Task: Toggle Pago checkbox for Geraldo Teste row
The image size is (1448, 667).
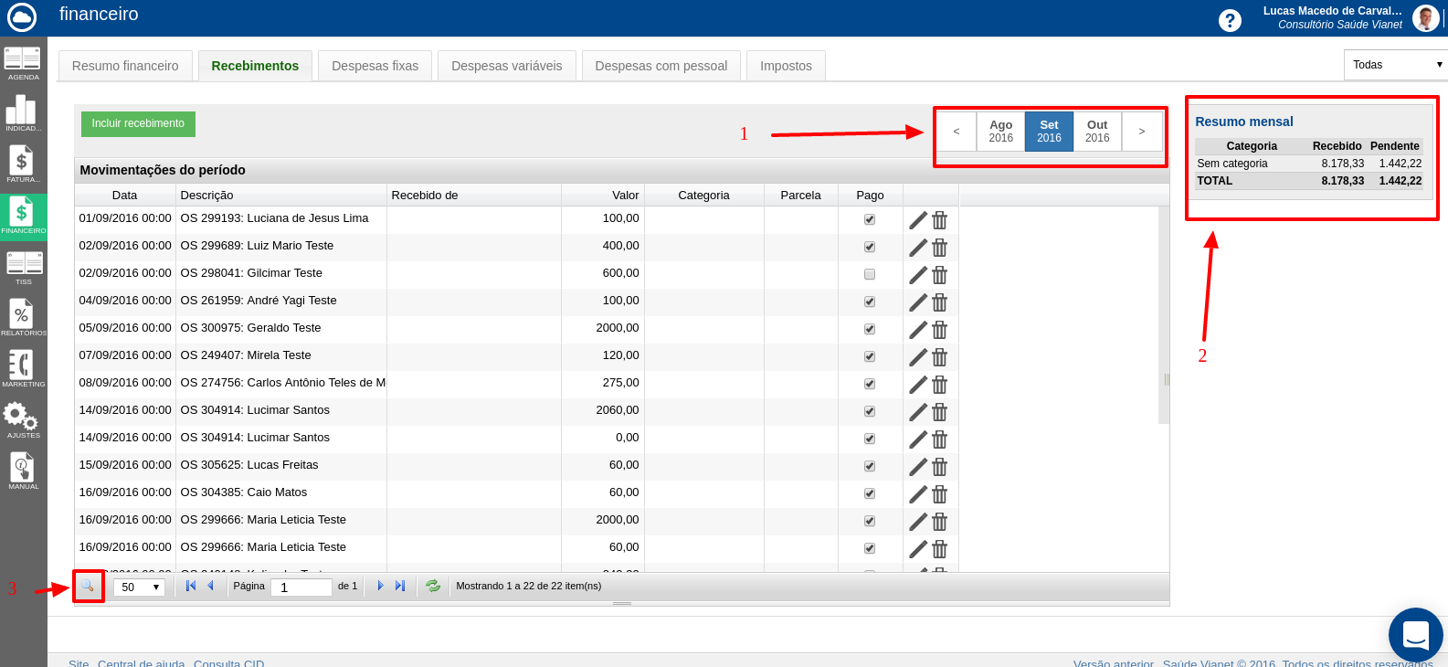Action: point(870,329)
